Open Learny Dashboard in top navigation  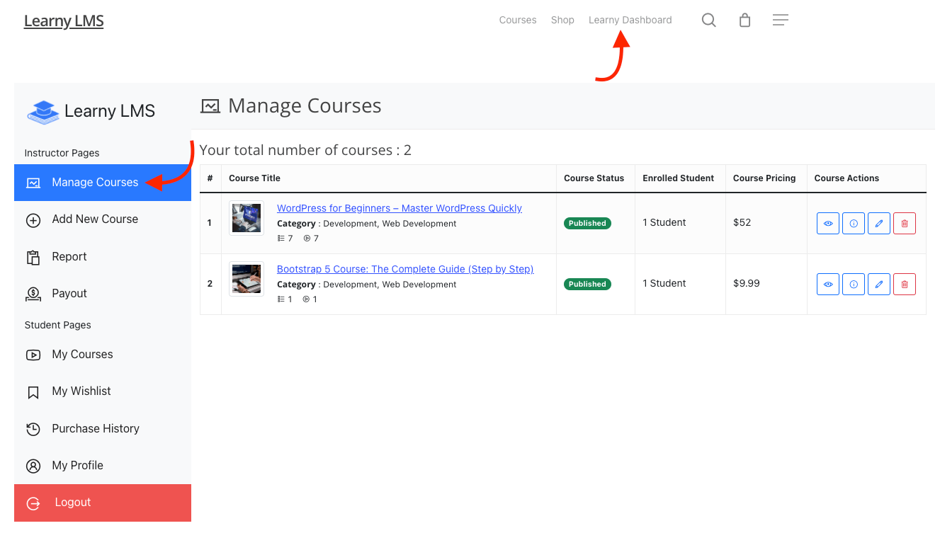(x=630, y=20)
